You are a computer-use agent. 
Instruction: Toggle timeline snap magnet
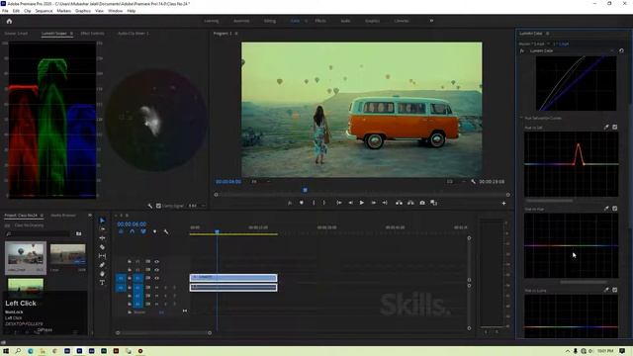click(132, 231)
